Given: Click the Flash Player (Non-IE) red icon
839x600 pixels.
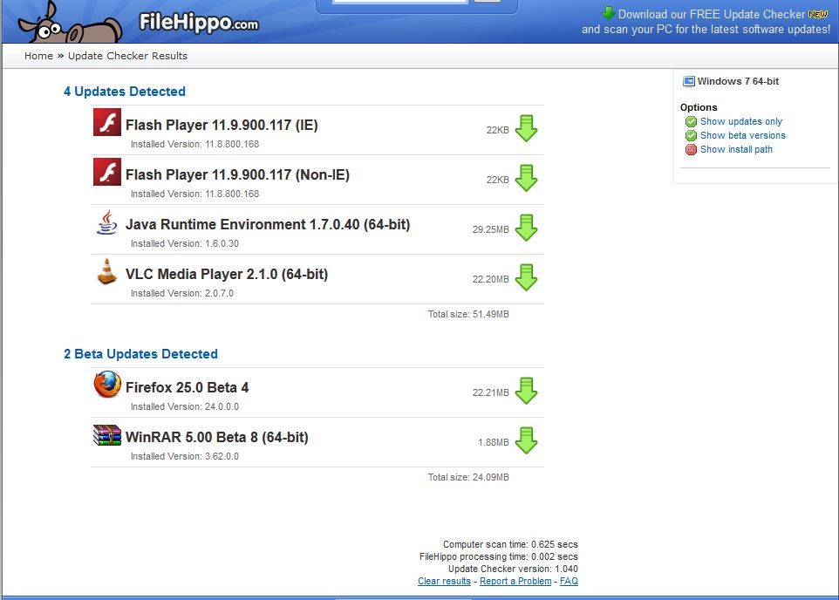Looking at the screenshot, I should click(107, 172).
